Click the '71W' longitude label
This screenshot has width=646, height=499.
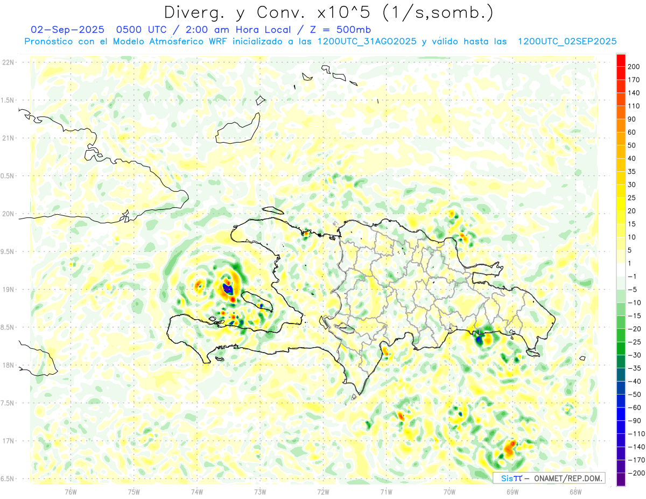pyautogui.click(x=386, y=492)
